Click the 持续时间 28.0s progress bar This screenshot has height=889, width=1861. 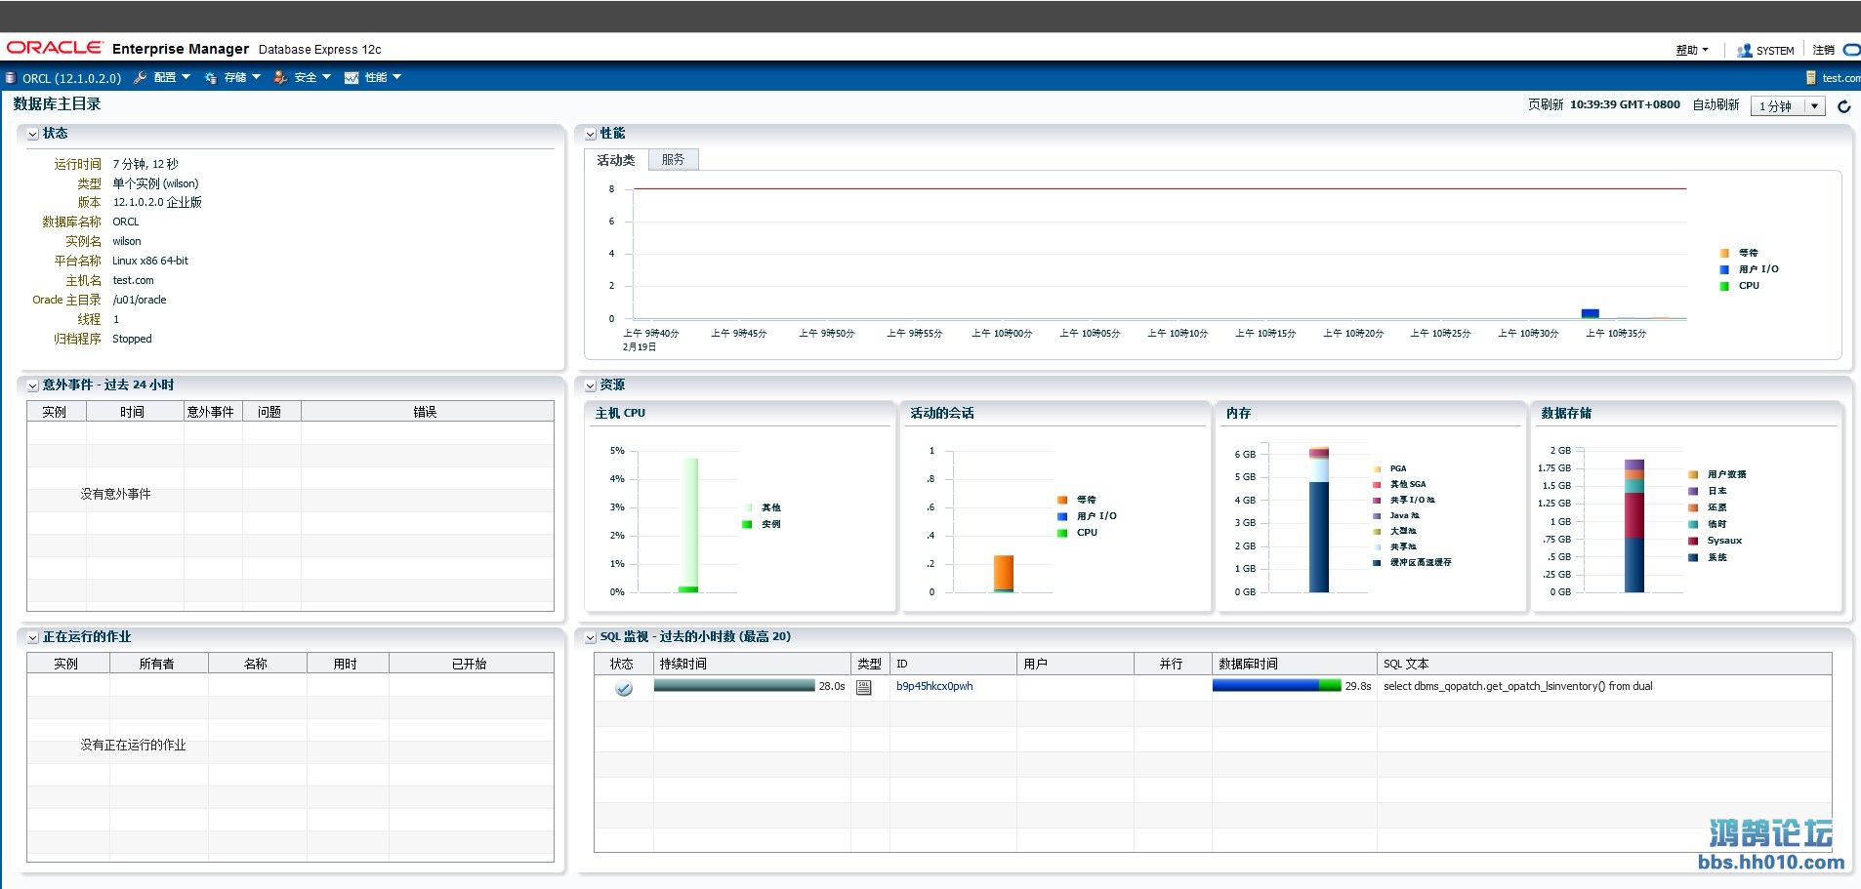click(734, 686)
